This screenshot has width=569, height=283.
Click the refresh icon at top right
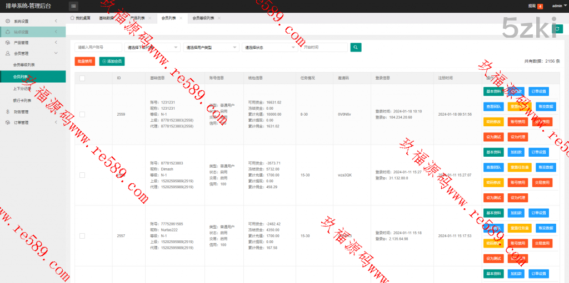click(x=558, y=29)
